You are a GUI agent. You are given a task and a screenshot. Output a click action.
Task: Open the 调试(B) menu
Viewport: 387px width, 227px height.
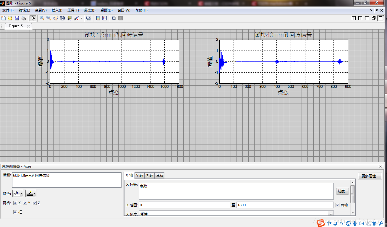point(90,10)
